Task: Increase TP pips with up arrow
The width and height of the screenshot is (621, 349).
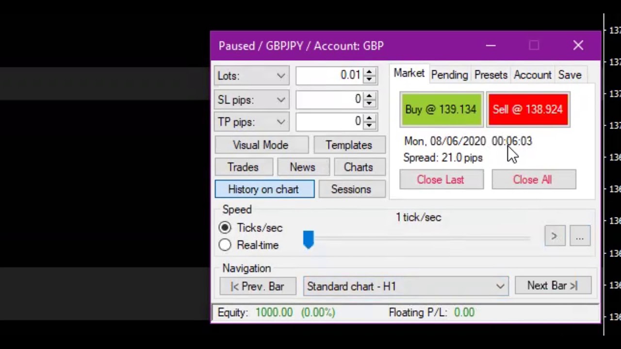Action: [x=369, y=117]
